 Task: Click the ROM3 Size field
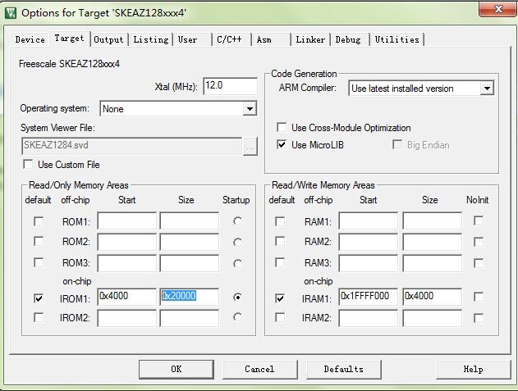point(190,263)
